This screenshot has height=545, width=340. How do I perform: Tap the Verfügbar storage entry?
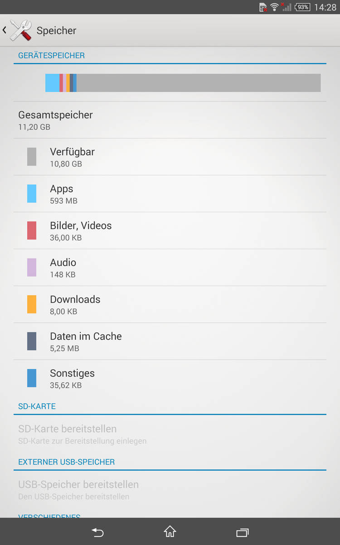170,157
